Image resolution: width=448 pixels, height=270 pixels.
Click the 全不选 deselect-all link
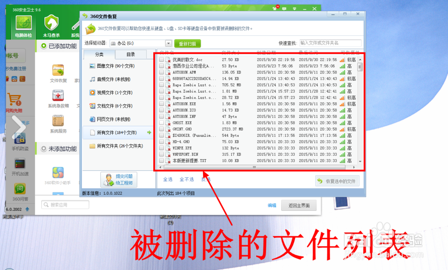point(186,179)
